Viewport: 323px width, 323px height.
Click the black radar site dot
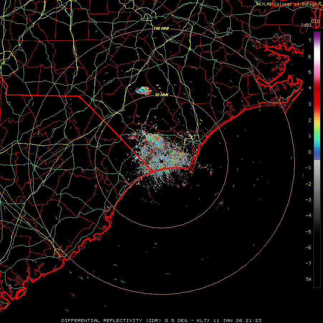click(x=161, y=161)
